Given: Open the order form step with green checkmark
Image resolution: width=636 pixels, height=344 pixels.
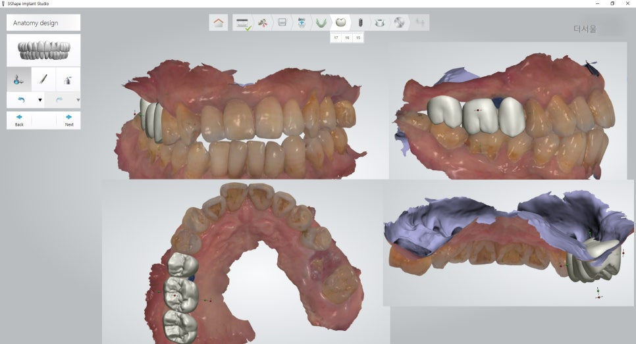Looking at the screenshot, I should (x=243, y=23).
